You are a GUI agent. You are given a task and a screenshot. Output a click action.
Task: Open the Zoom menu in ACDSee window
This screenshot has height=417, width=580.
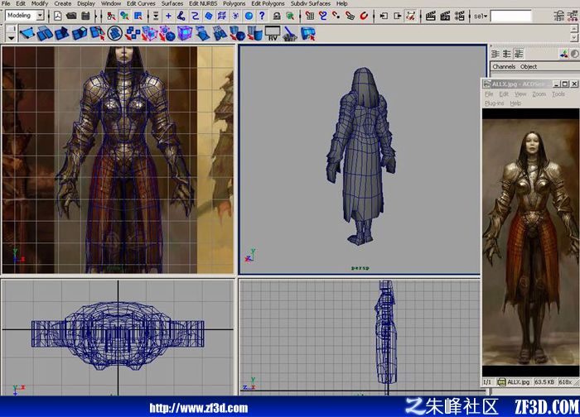[539, 94]
